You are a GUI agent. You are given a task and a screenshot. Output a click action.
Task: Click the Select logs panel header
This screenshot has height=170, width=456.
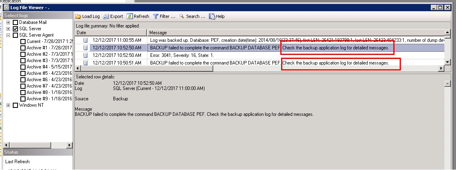[38, 16]
